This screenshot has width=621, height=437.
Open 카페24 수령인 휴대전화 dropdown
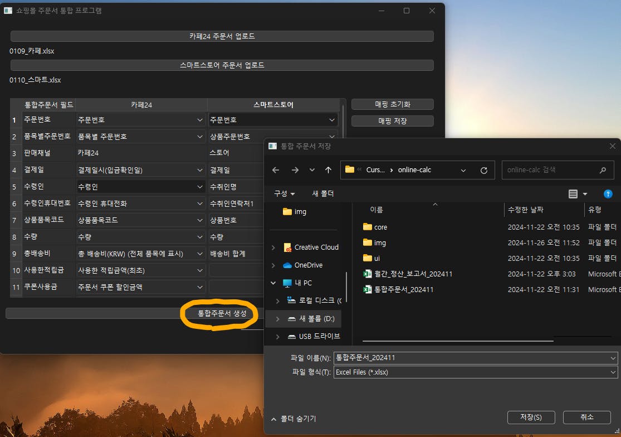[140, 203]
